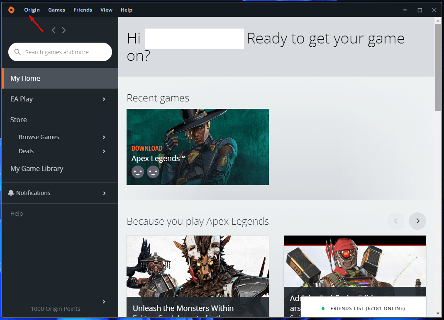
Task: Click the search magnifier icon
Action: point(17,52)
